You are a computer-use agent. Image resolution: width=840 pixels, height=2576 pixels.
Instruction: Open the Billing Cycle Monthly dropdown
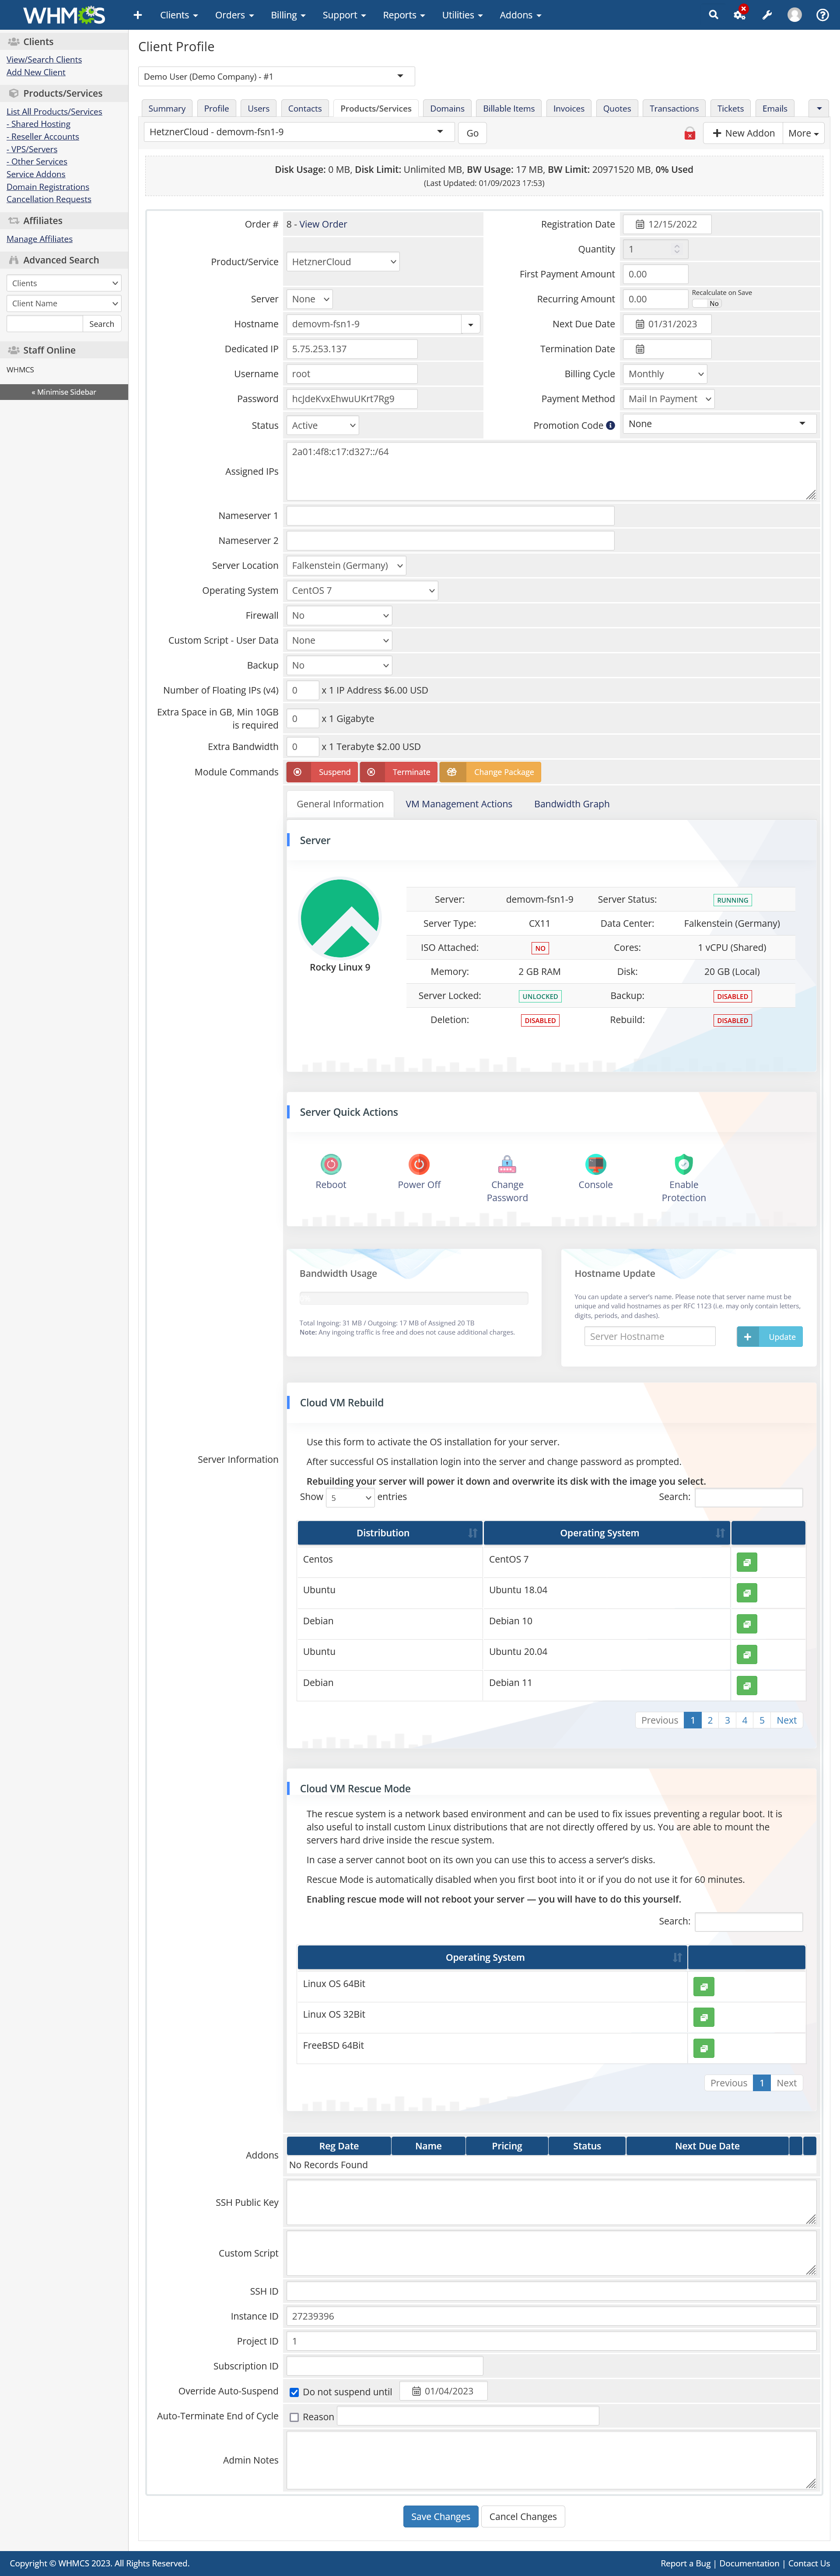[x=665, y=374]
